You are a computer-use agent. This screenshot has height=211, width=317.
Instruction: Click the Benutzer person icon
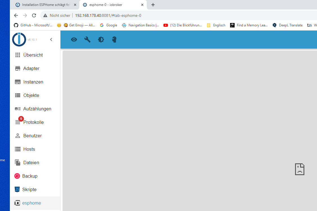(18, 136)
